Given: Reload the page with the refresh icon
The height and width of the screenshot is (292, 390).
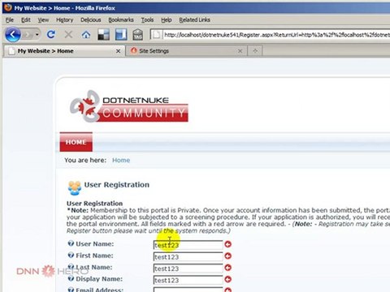Looking at the screenshot, I should click(51, 35).
